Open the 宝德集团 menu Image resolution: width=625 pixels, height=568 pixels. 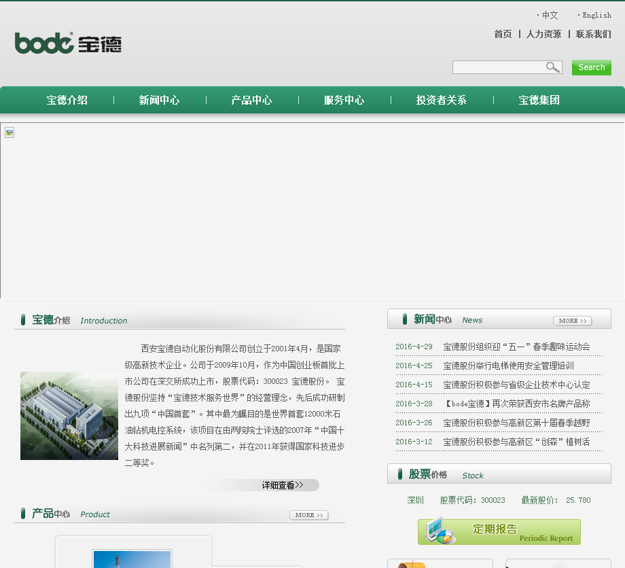(539, 100)
